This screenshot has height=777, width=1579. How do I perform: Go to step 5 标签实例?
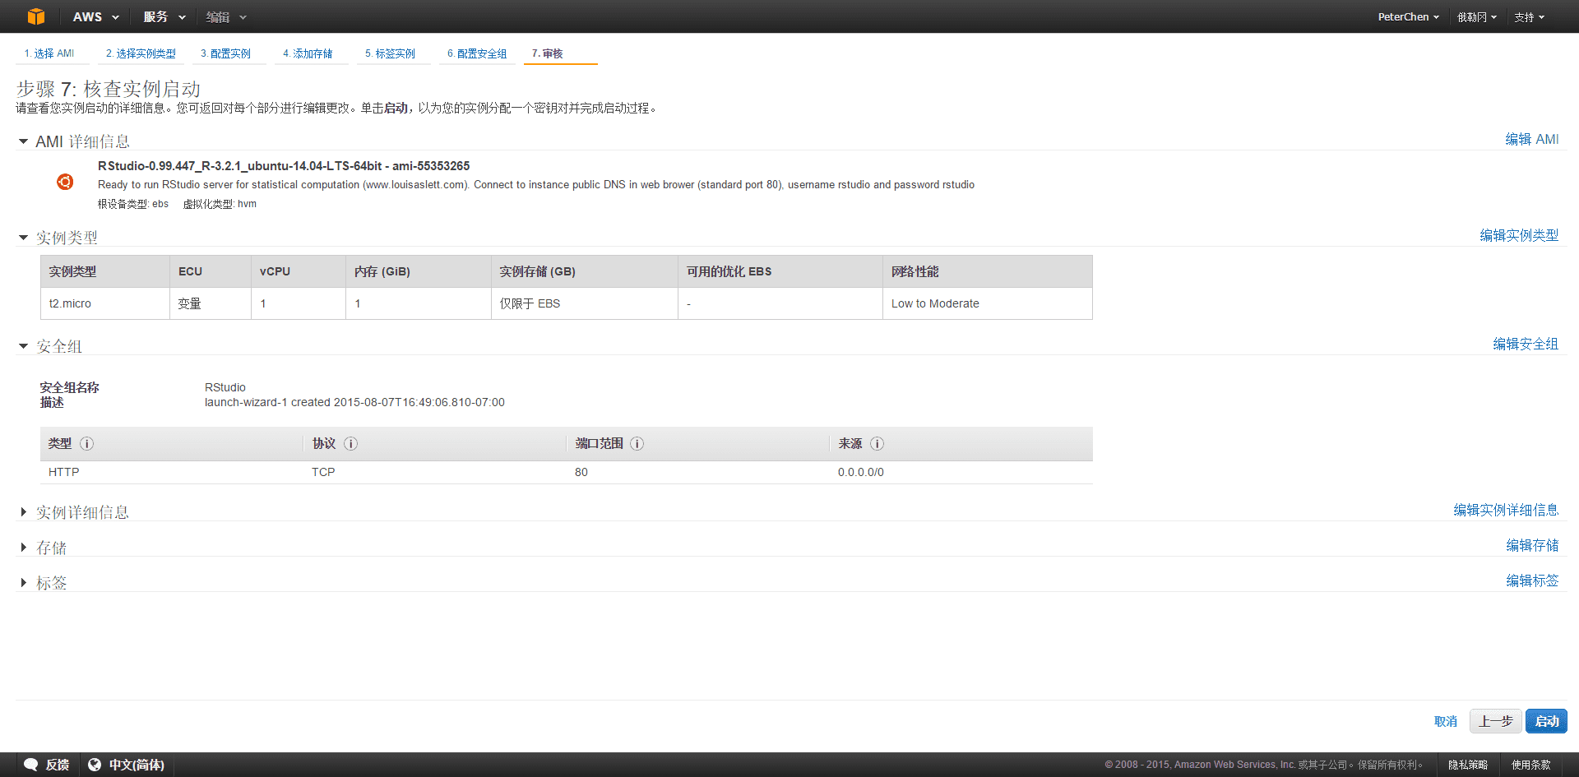390,53
